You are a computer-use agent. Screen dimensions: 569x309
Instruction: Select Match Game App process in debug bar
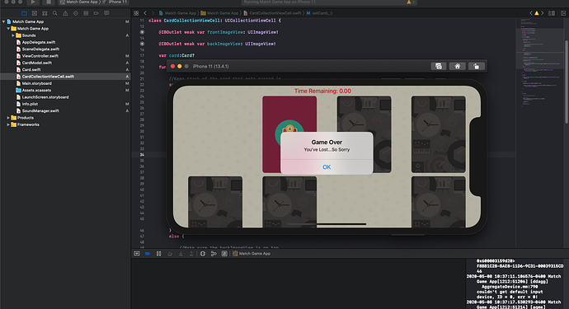pos(252,254)
